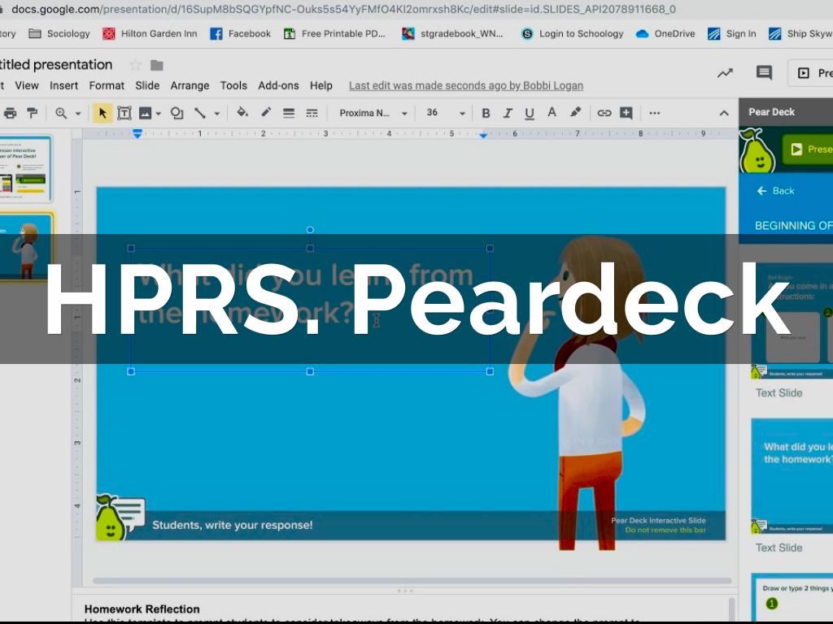Click the insert link icon
The width and height of the screenshot is (833, 624).
click(x=604, y=113)
